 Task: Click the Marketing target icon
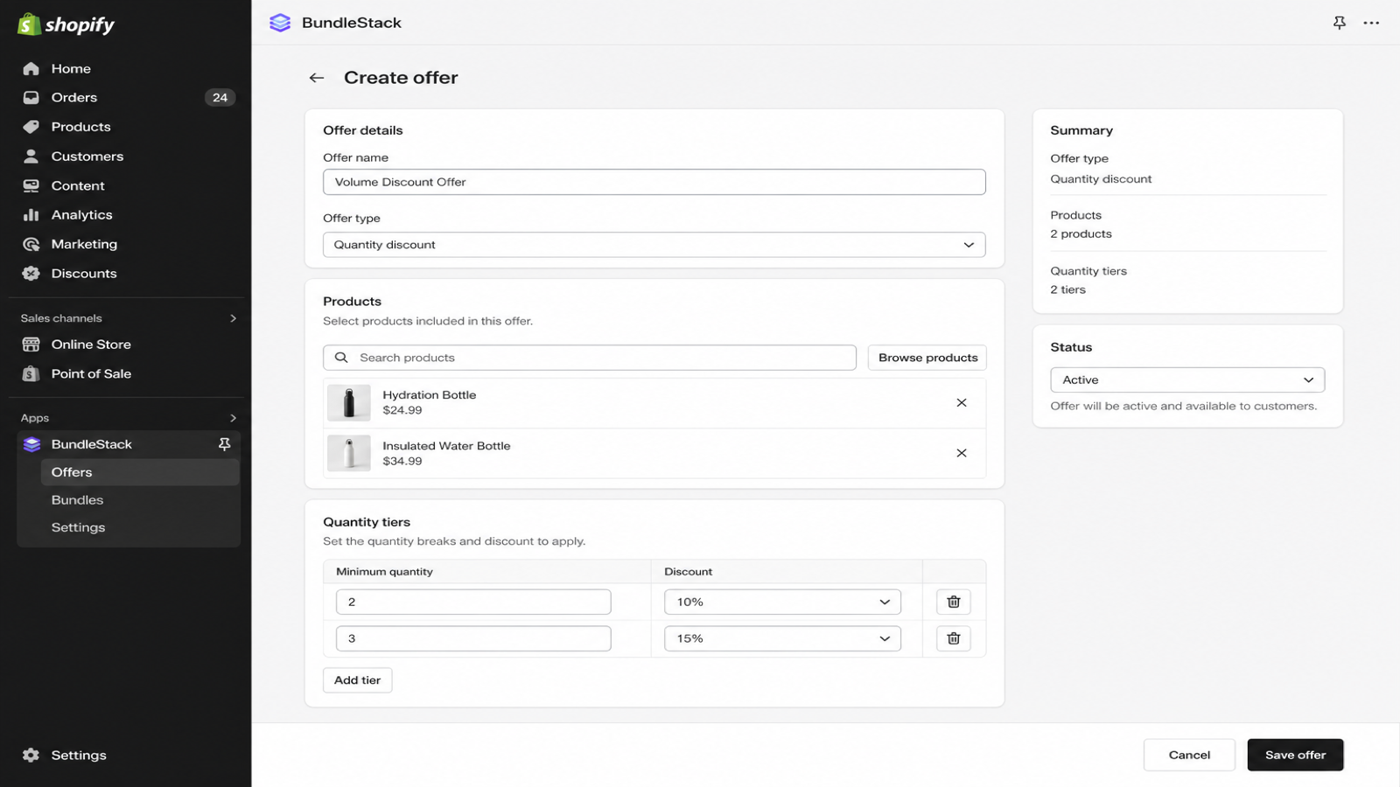click(x=31, y=244)
